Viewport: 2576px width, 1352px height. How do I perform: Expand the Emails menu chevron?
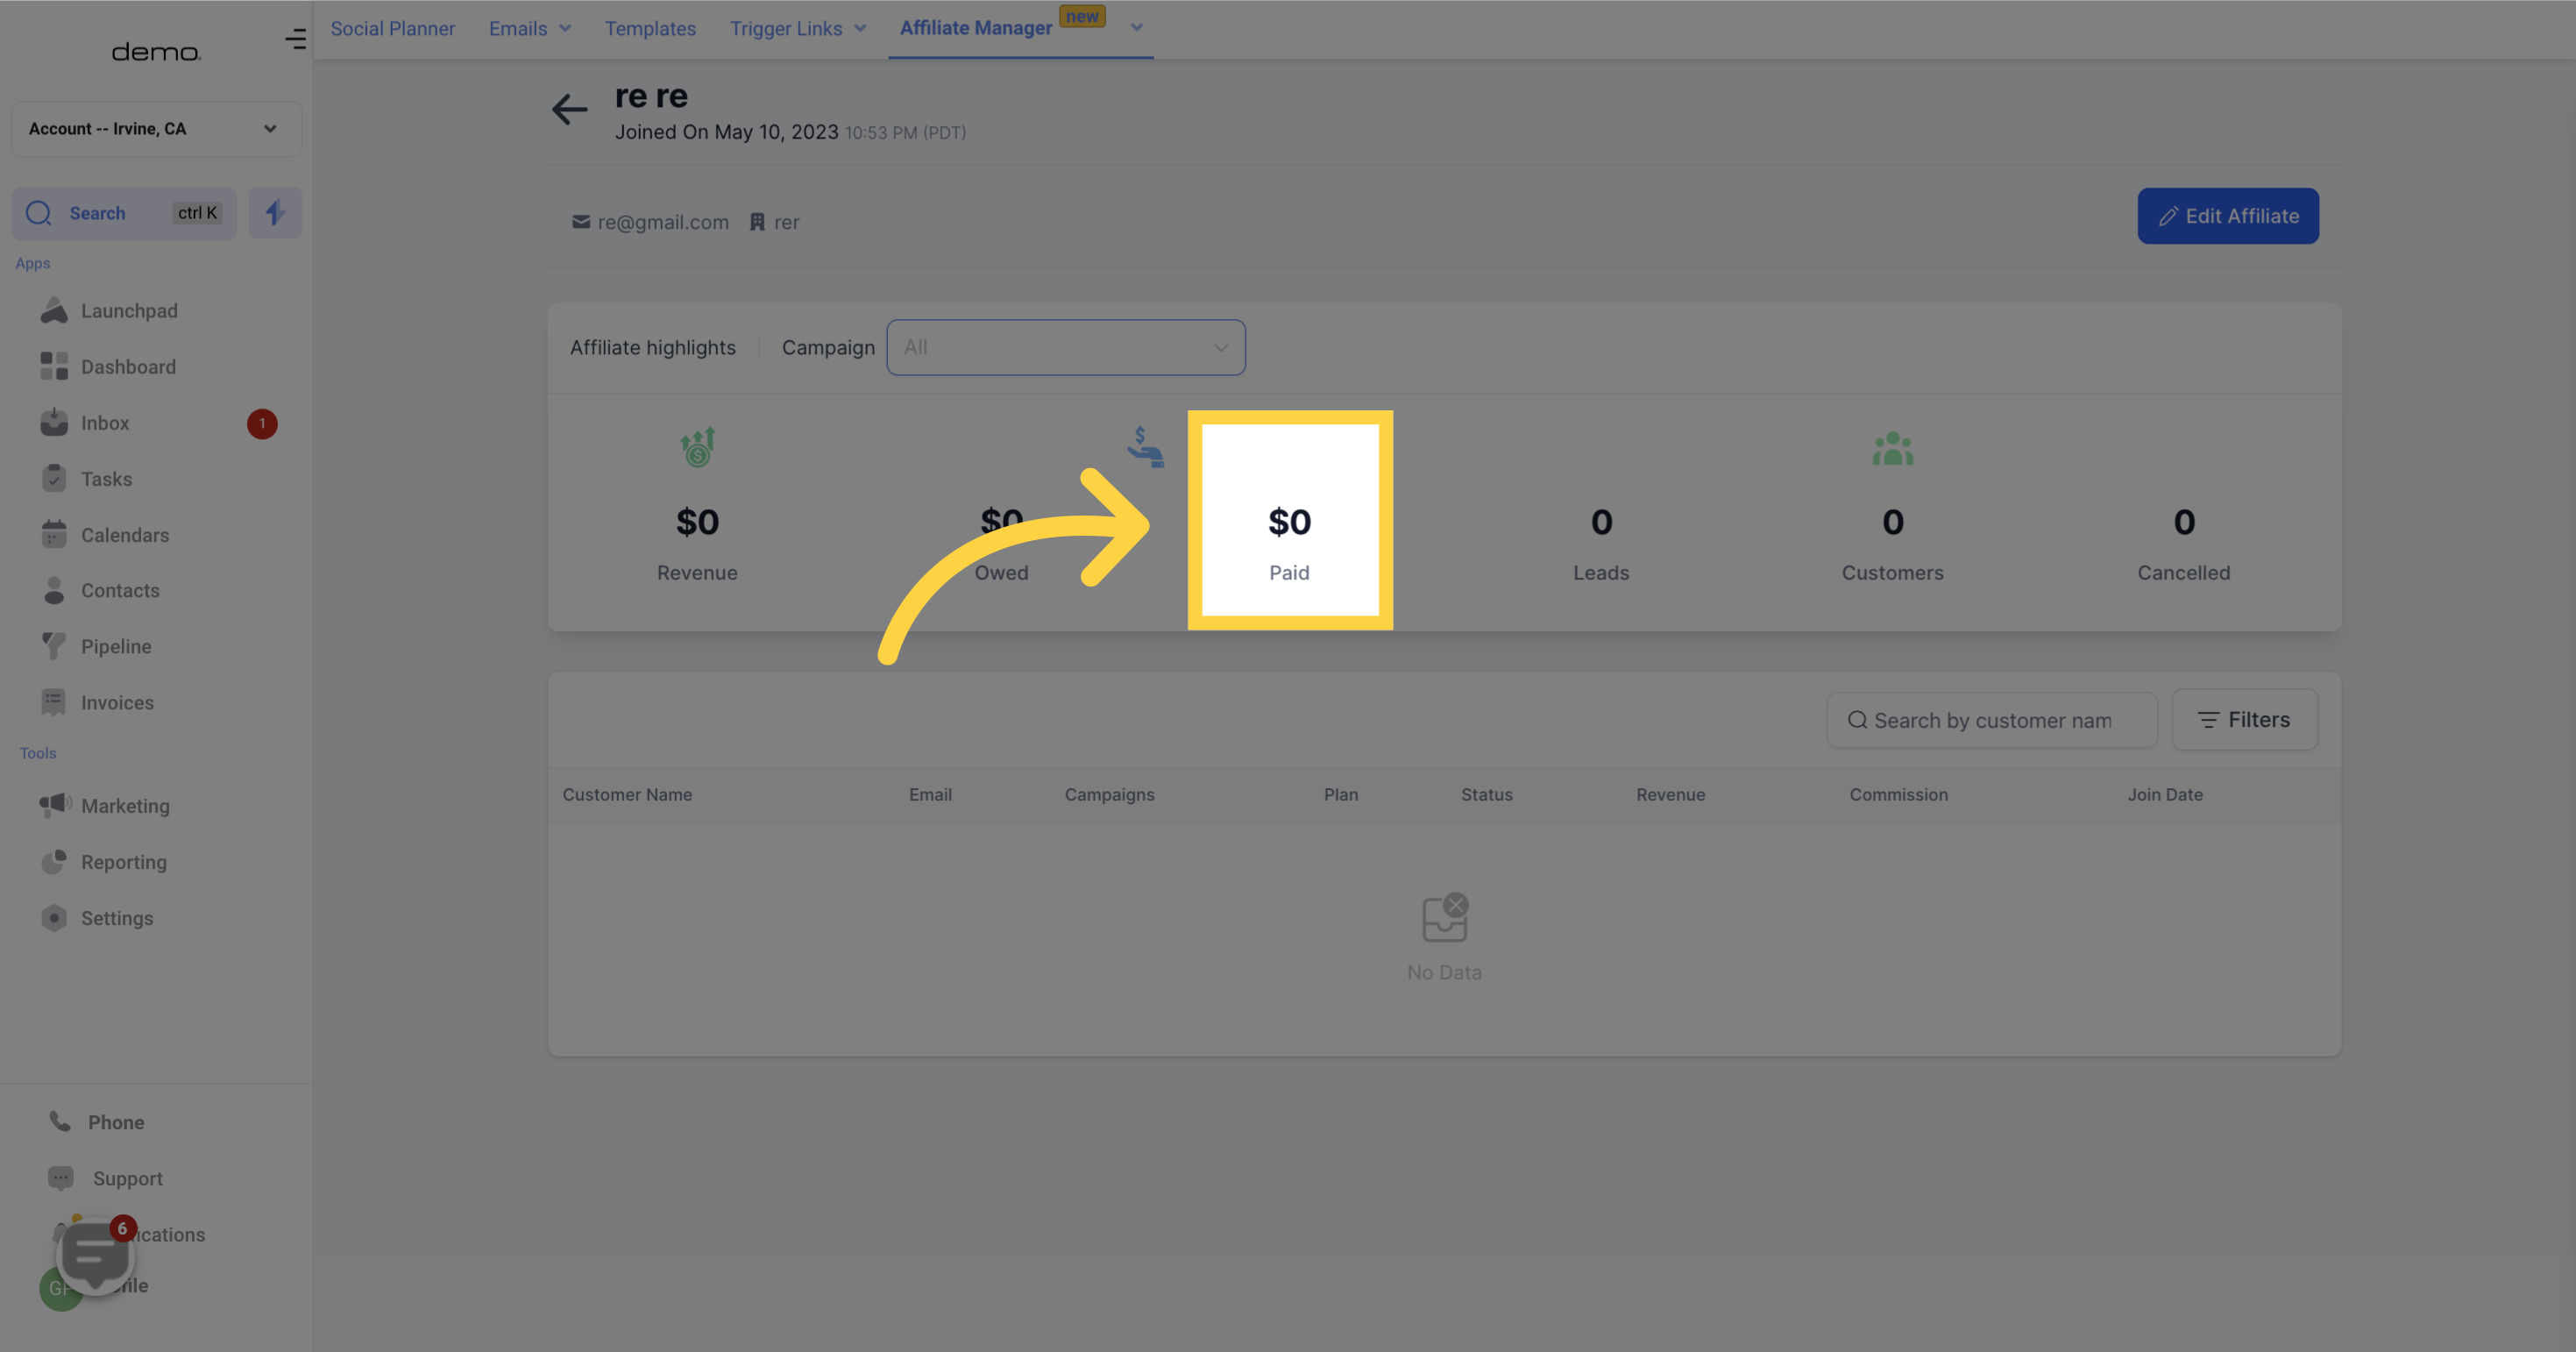565,29
